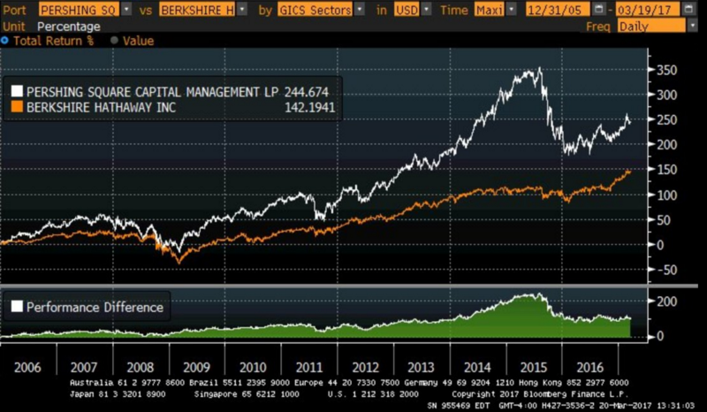Click the Daily frequency field
Screen dimensions: 707x412
coord(651,27)
